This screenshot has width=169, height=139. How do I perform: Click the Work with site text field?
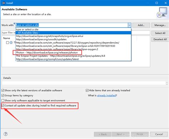tap(72, 25)
